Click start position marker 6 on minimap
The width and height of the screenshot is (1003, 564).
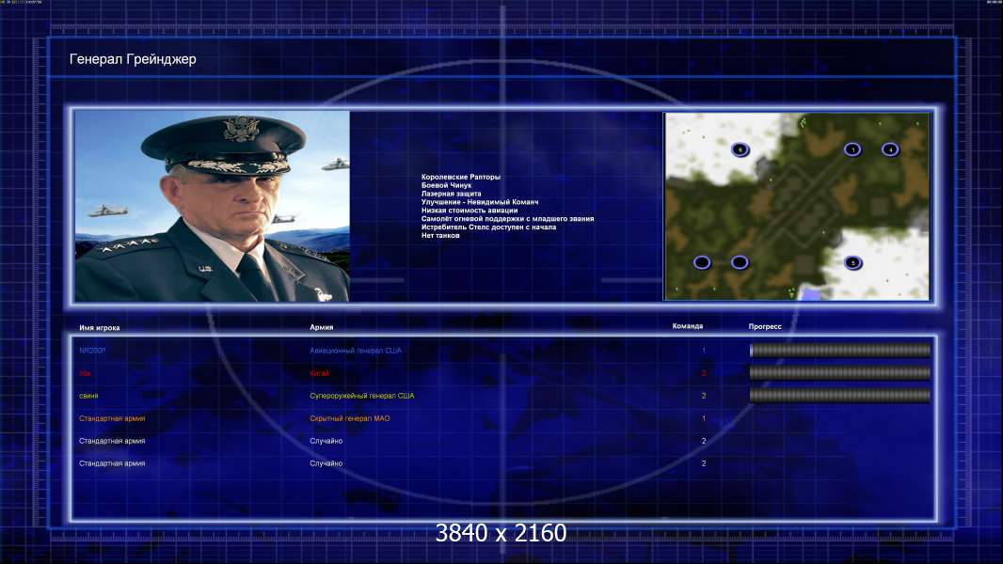click(740, 150)
